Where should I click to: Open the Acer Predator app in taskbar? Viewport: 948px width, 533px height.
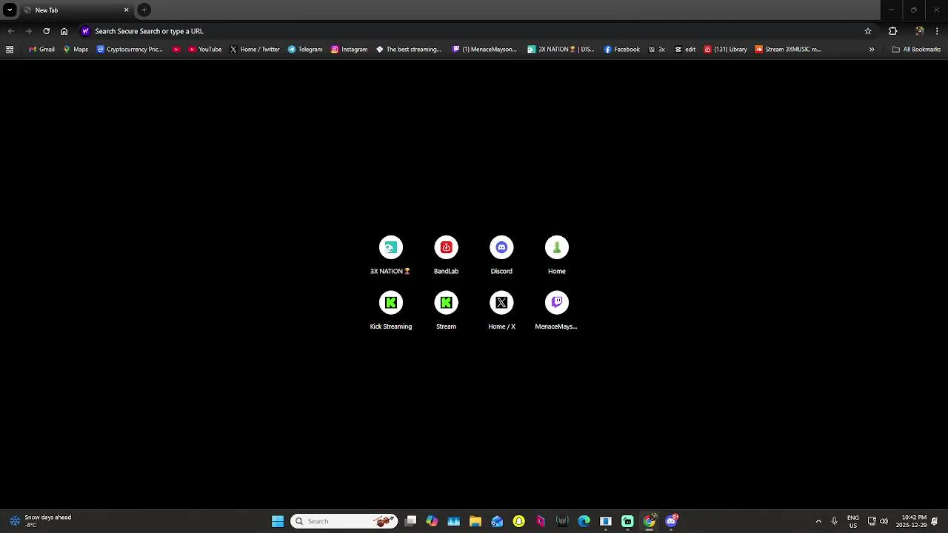(x=562, y=521)
